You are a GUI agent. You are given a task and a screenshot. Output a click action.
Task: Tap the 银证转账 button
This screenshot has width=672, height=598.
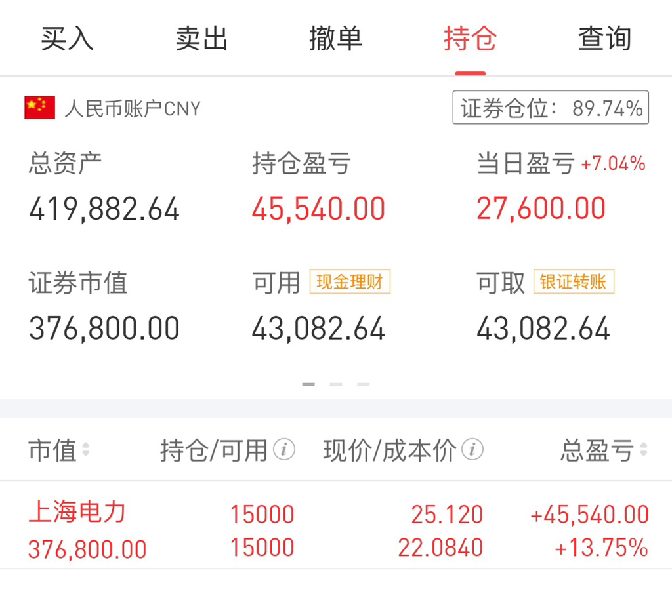tap(574, 281)
